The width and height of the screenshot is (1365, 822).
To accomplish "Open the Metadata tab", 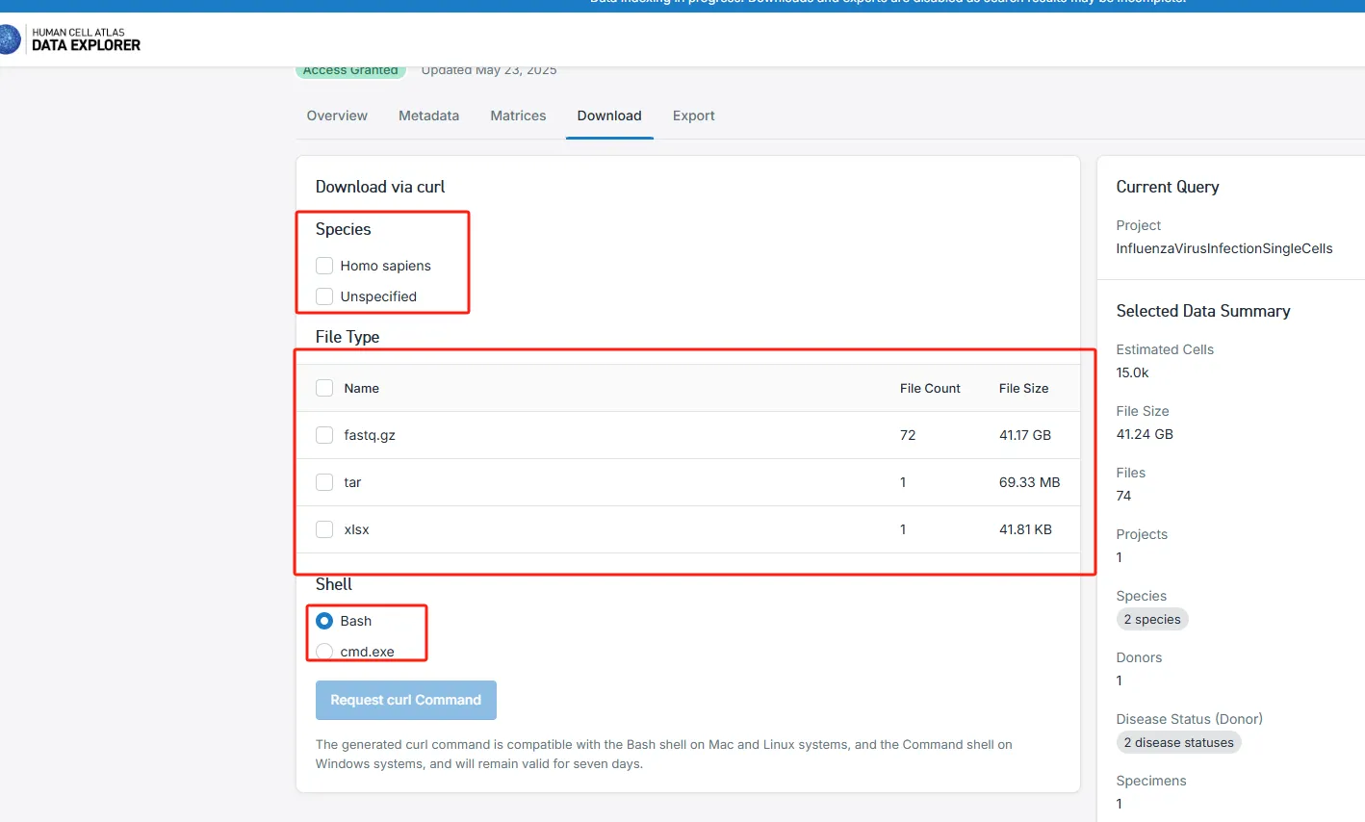I will pos(428,116).
